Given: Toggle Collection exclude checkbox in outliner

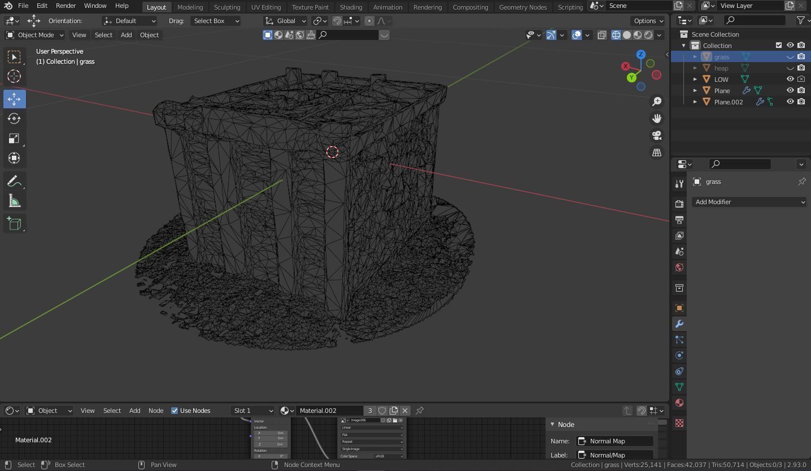Looking at the screenshot, I should tap(779, 45).
